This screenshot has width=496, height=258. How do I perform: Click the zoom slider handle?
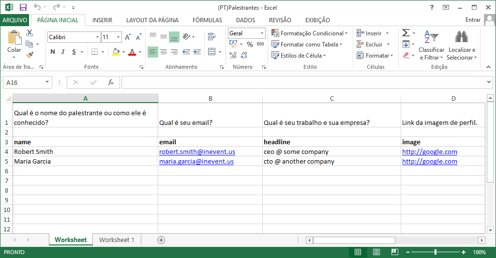(436, 252)
